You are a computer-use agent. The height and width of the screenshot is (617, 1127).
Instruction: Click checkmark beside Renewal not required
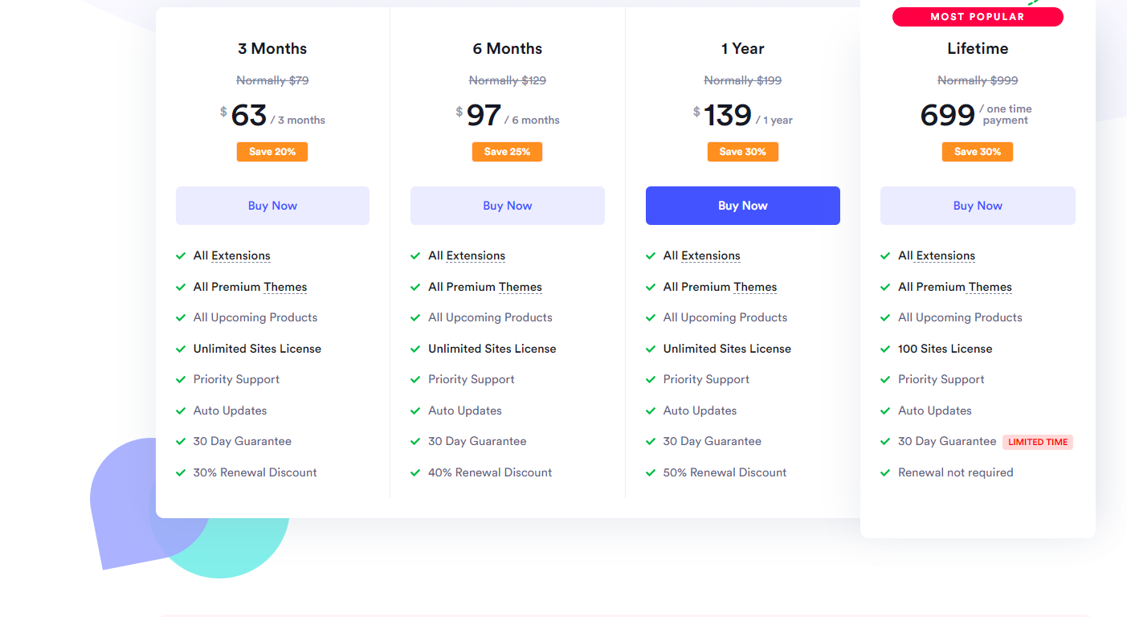pos(885,472)
